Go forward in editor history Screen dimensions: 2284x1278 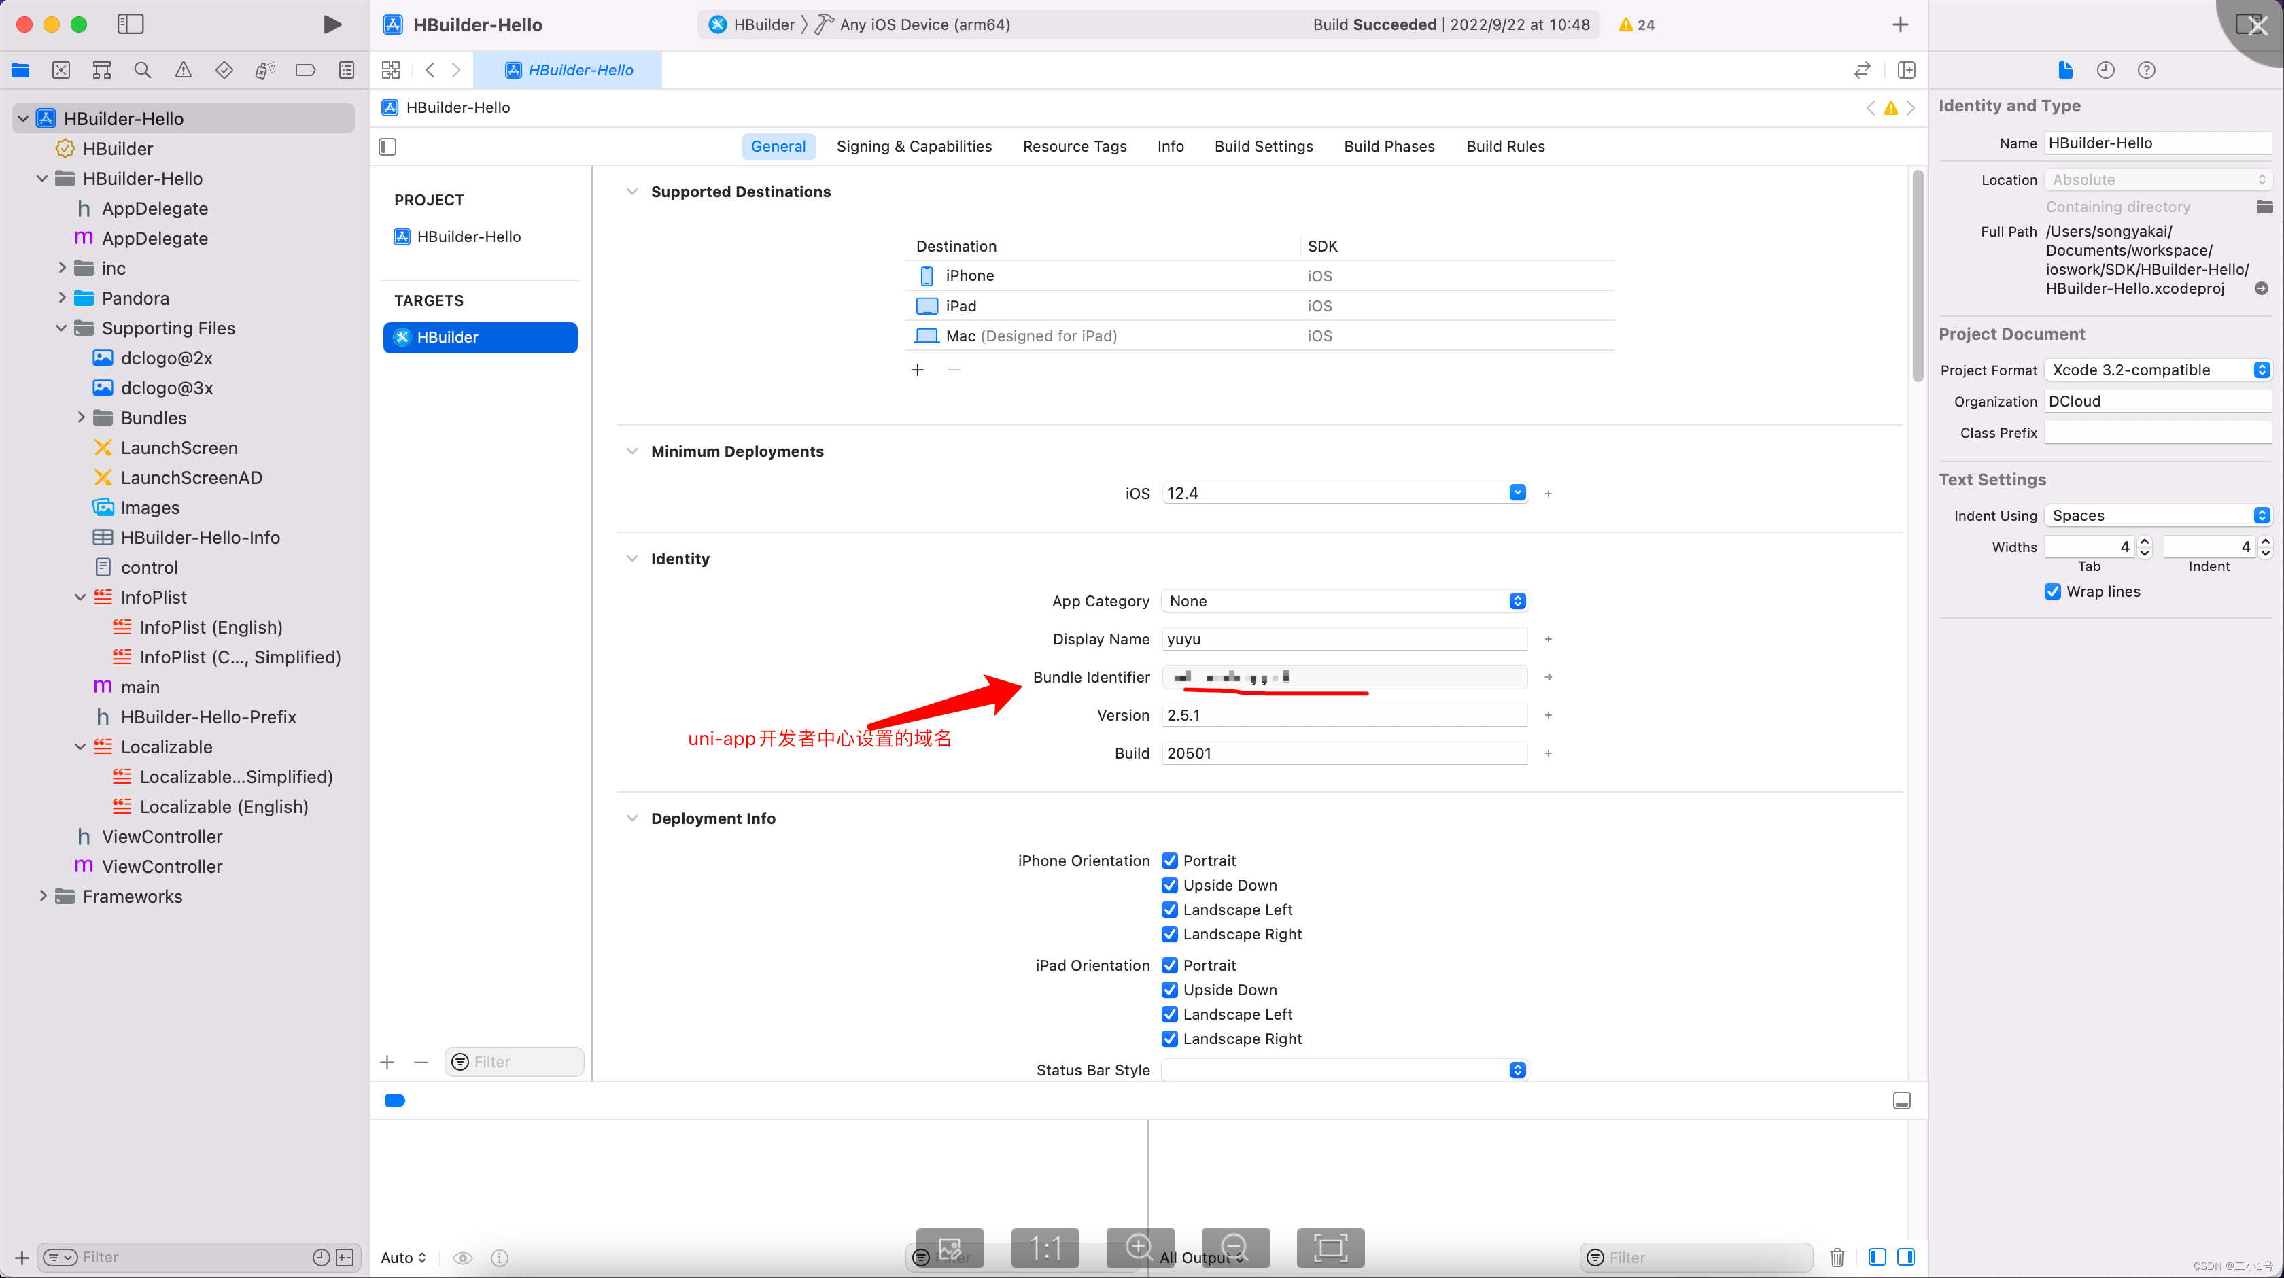[455, 70]
